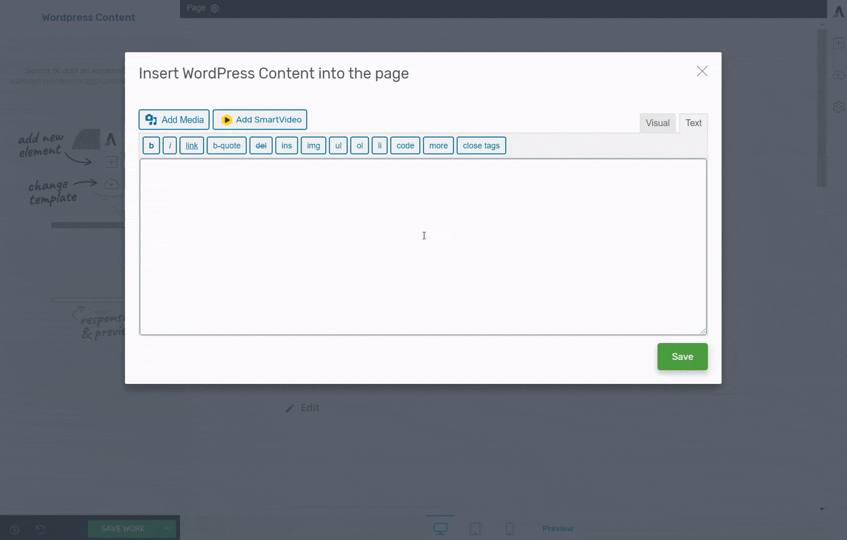The width and height of the screenshot is (847, 540).
Task: Click the SAVE WORK button
Action: pyautogui.click(x=123, y=528)
